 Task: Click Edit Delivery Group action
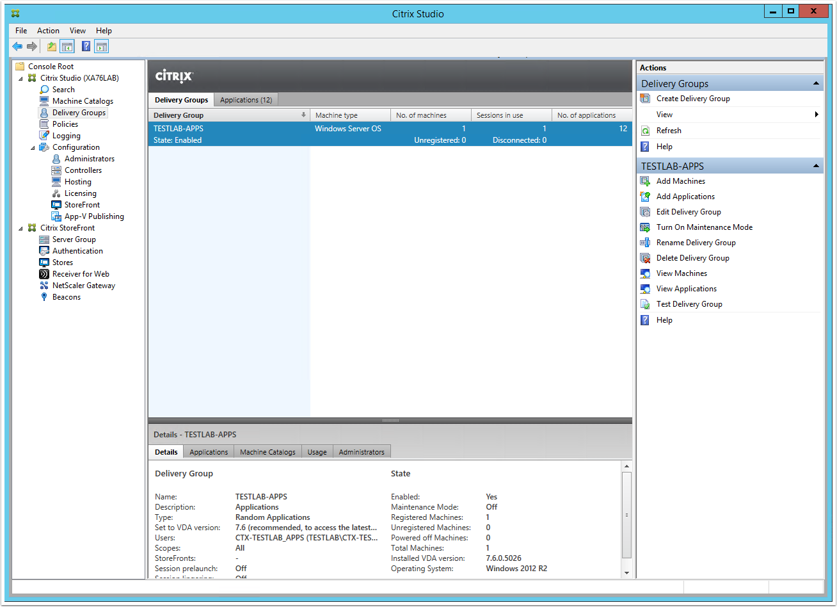pyautogui.click(x=689, y=212)
